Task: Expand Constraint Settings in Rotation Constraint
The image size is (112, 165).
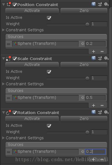Action: click(3, 138)
